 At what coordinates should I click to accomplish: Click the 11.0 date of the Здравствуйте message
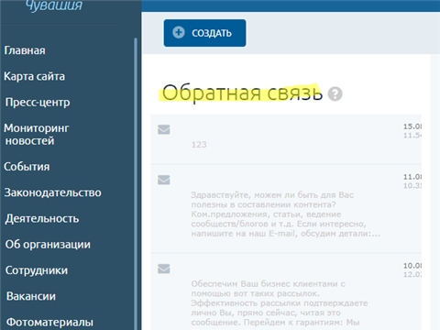(x=412, y=177)
